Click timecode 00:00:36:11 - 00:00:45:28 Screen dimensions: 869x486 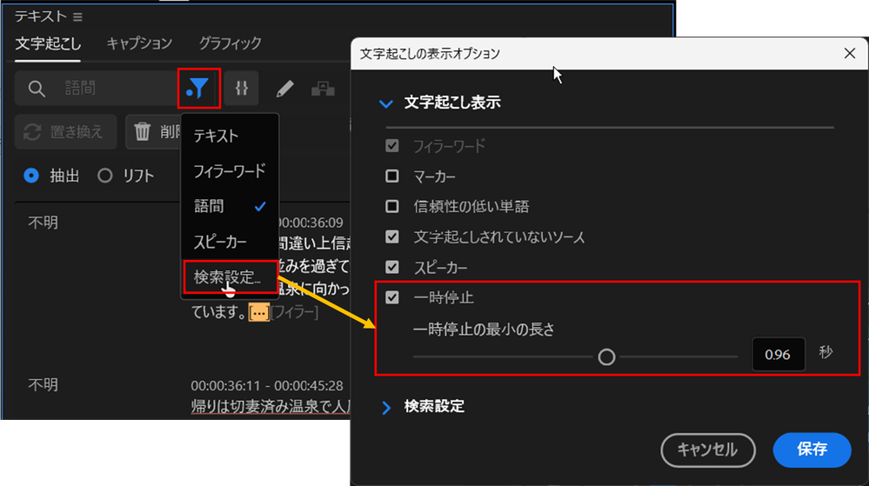(267, 385)
